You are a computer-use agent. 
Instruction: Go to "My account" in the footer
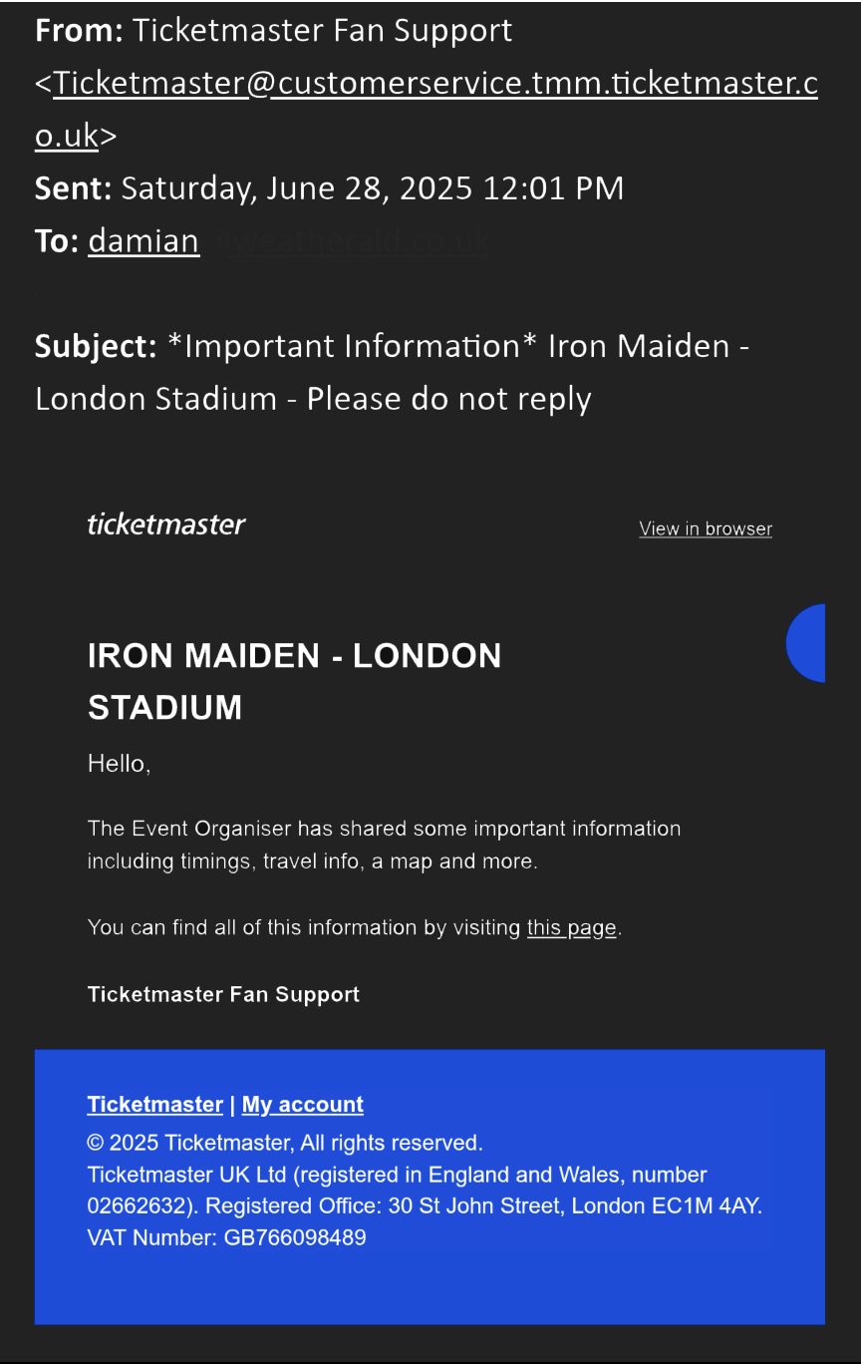click(x=302, y=1105)
